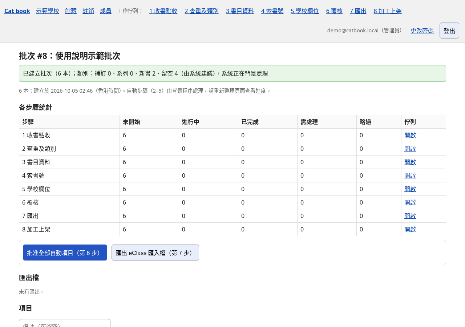Screen dimensions: 465x327
Task: Click the 各步驟統計 section heading
Action: click(36, 107)
